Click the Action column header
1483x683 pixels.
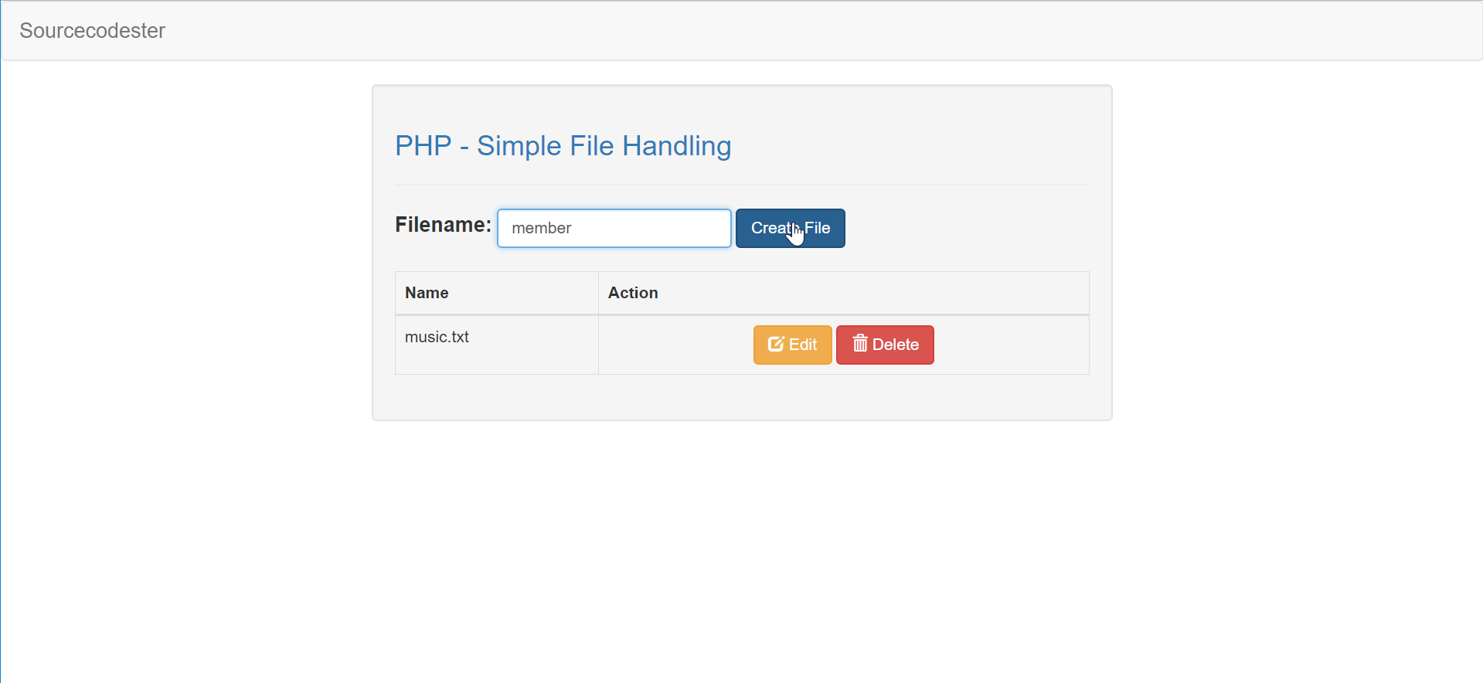(x=633, y=293)
